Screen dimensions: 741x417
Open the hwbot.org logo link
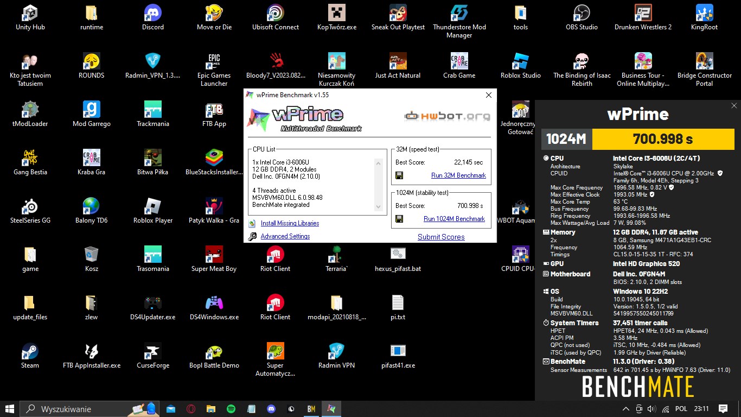[448, 116]
